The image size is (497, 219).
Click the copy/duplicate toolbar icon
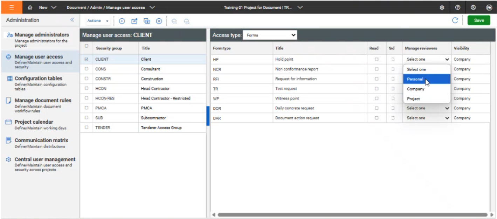click(147, 21)
